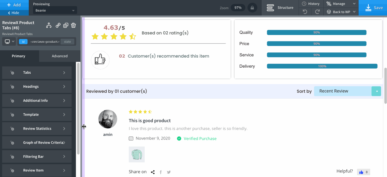Expand the Review Statistics settings section
This screenshot has width=387, height=177.
click(x=37, y=129)
